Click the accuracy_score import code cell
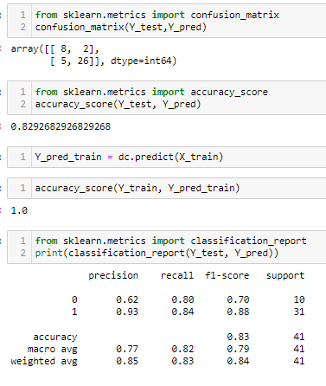This screenshot has width=326, height=386. tap(167, 98)
